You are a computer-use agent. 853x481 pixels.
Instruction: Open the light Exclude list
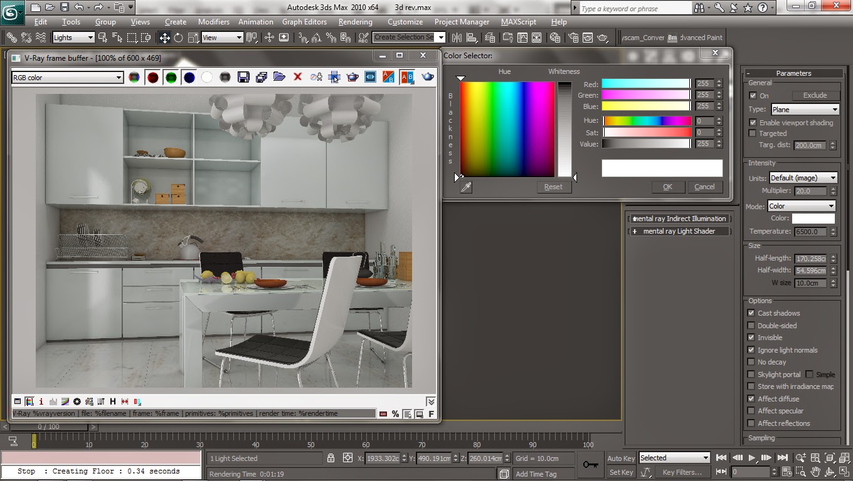pyautogui.click(x=815, y=95)
